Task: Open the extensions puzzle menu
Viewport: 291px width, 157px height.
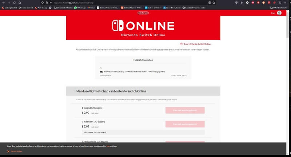Action: 280,3
